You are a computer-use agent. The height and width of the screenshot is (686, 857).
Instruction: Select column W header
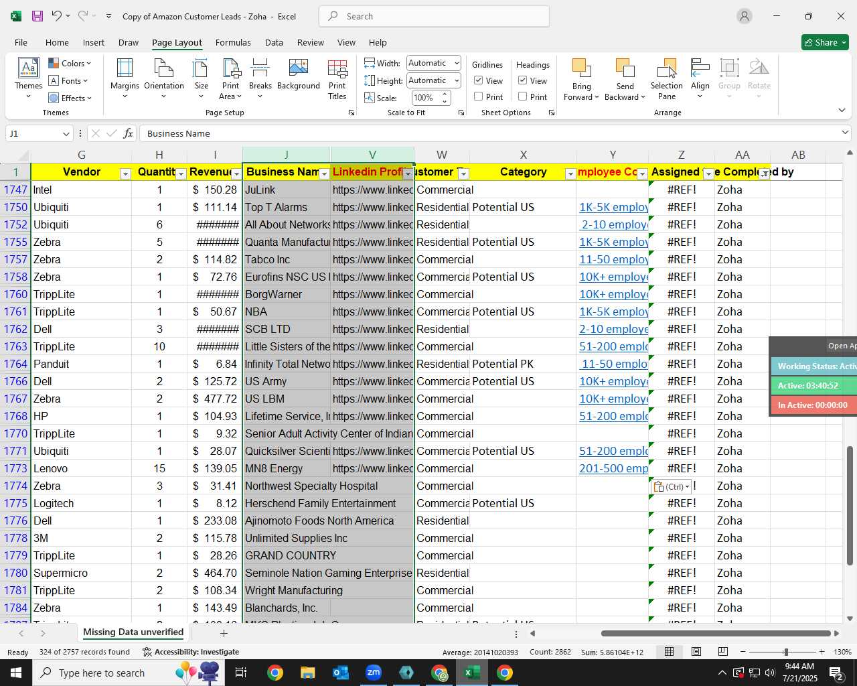pyautogui.click(x=442, y=155)
